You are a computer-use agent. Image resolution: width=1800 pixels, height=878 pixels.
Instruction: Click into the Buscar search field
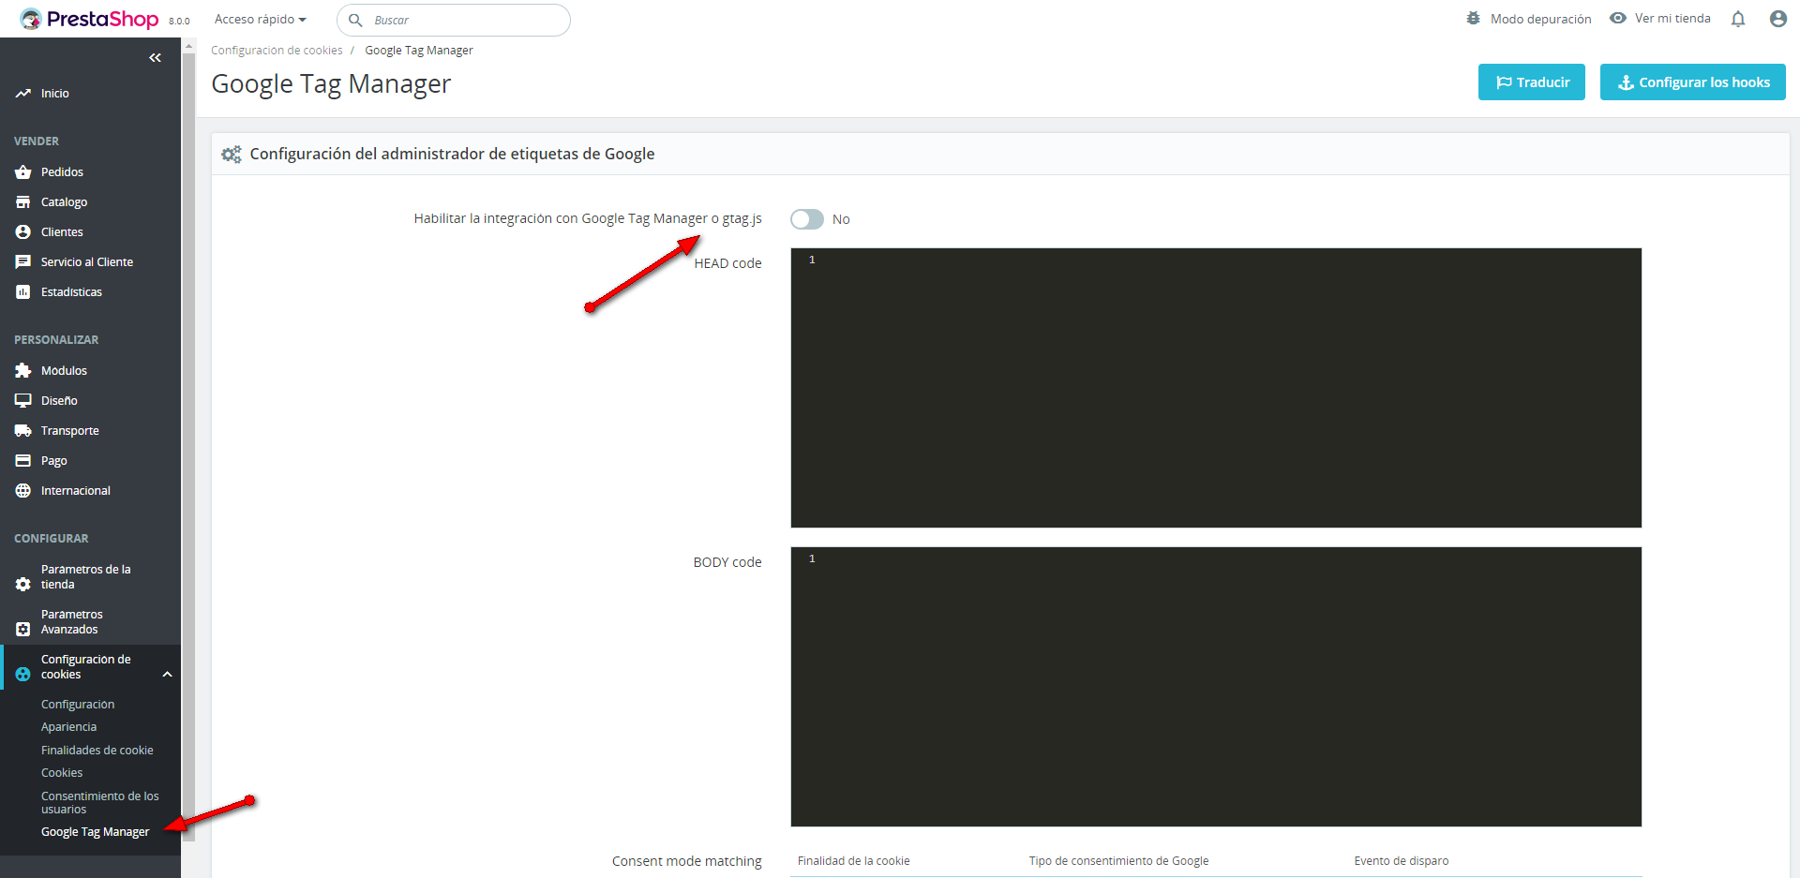[454, 20]
